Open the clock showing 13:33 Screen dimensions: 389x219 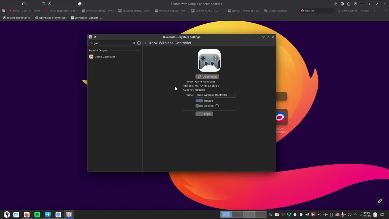(x=365, y=214)
